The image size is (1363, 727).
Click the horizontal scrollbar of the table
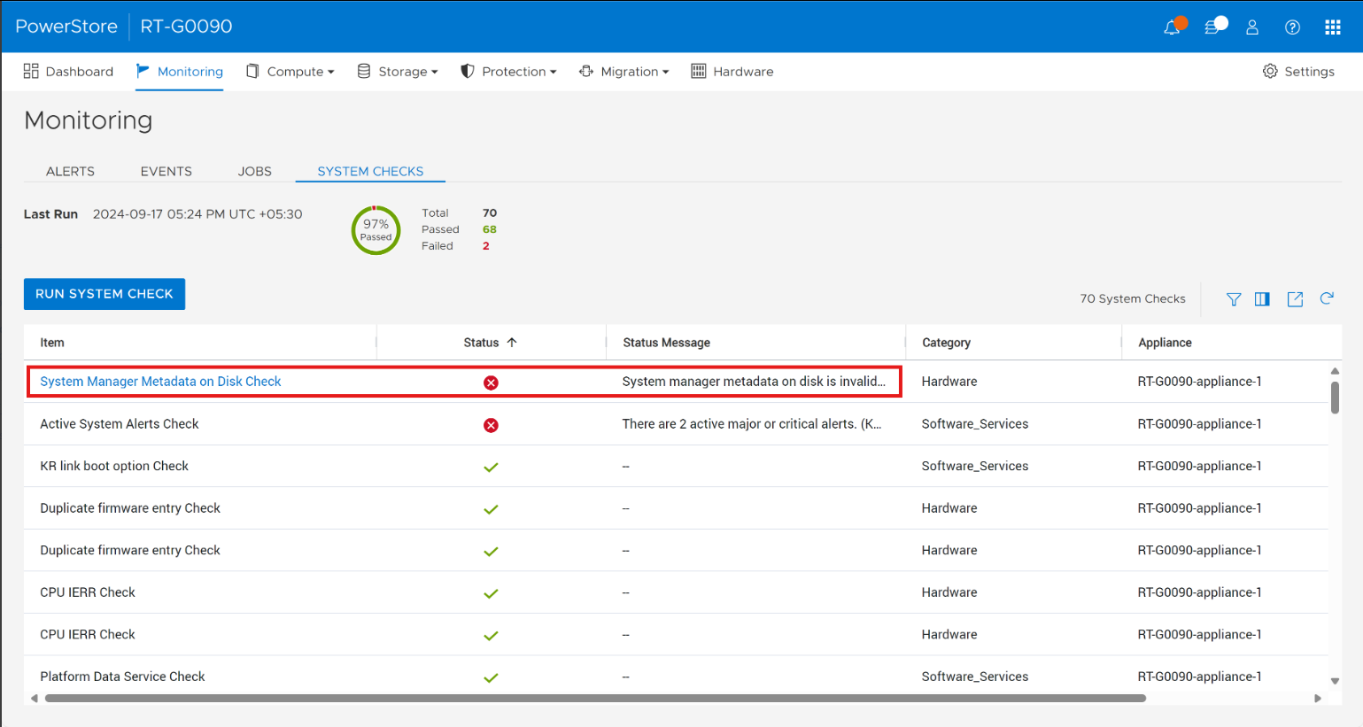click(595, 699)
